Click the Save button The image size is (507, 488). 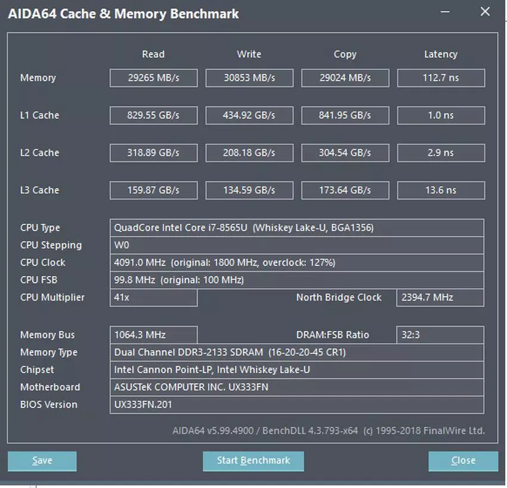[x=42, y=461]
